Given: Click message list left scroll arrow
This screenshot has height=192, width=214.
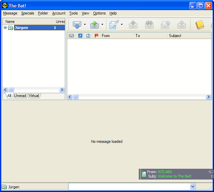Looking at the screenshot, I should point(70,97).
